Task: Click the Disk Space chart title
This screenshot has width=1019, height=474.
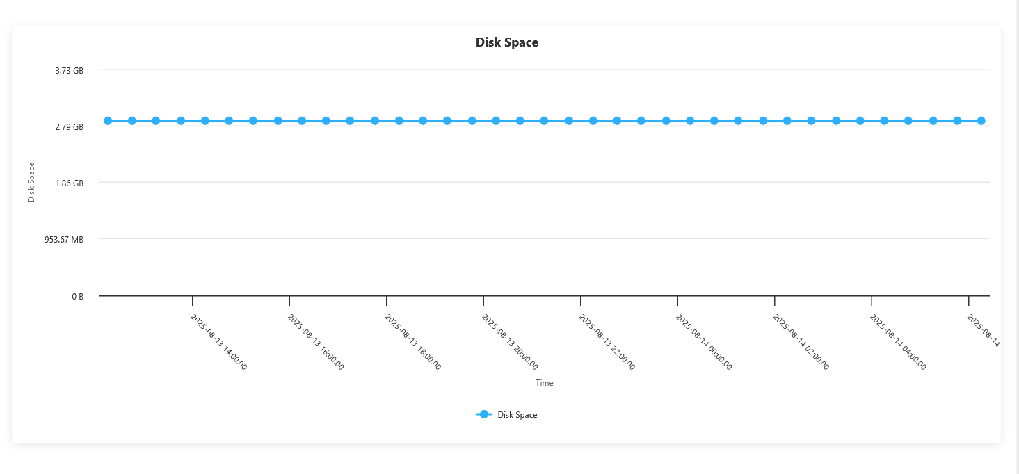Action: click(x=507, y=42)
